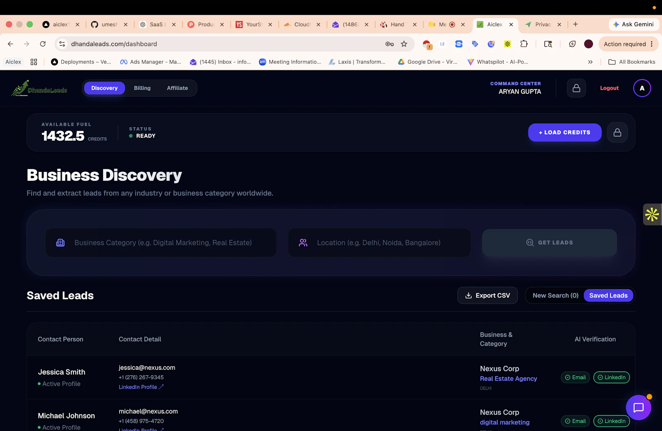This screenshot has height=431, width=662.
Task: Go back with the browser back arrow
Action: point(10,44)
